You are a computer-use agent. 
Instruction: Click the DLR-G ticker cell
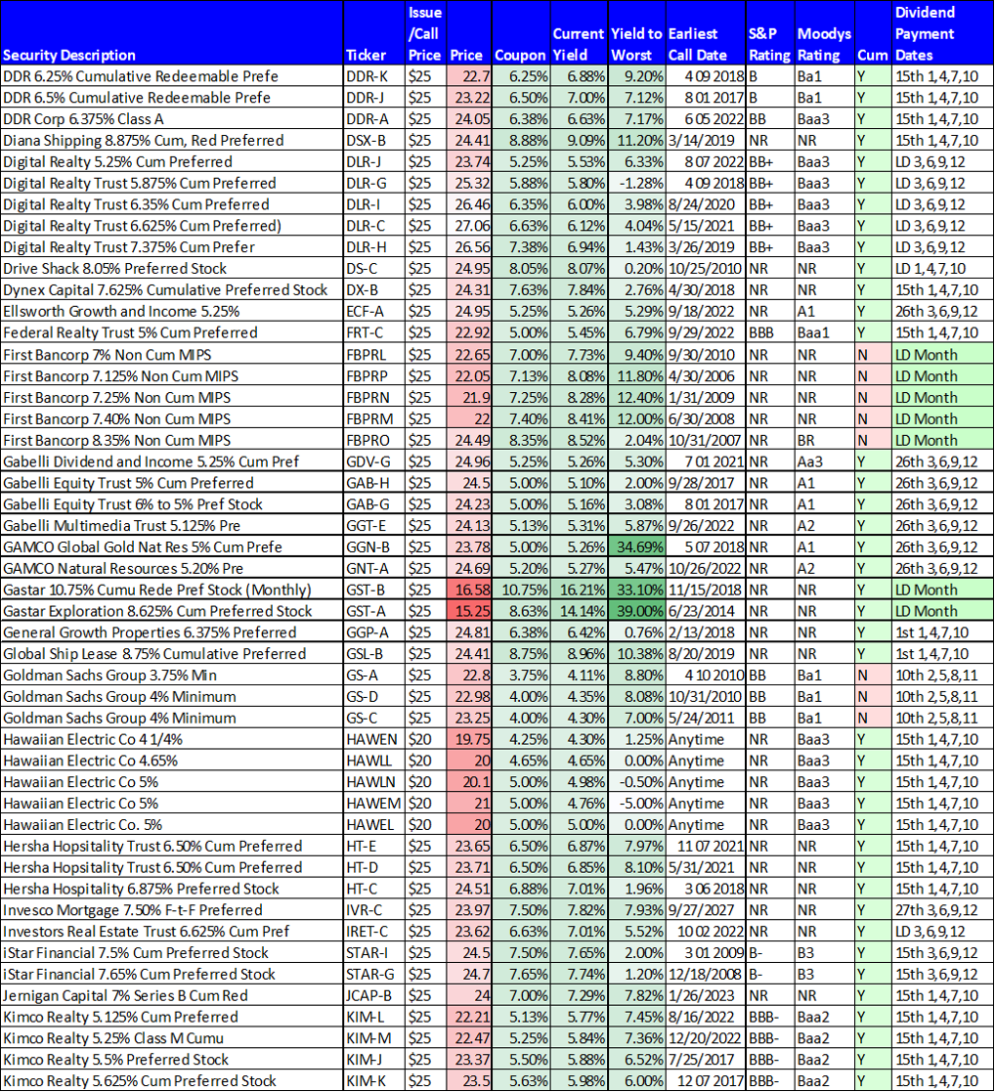[374, 183]
